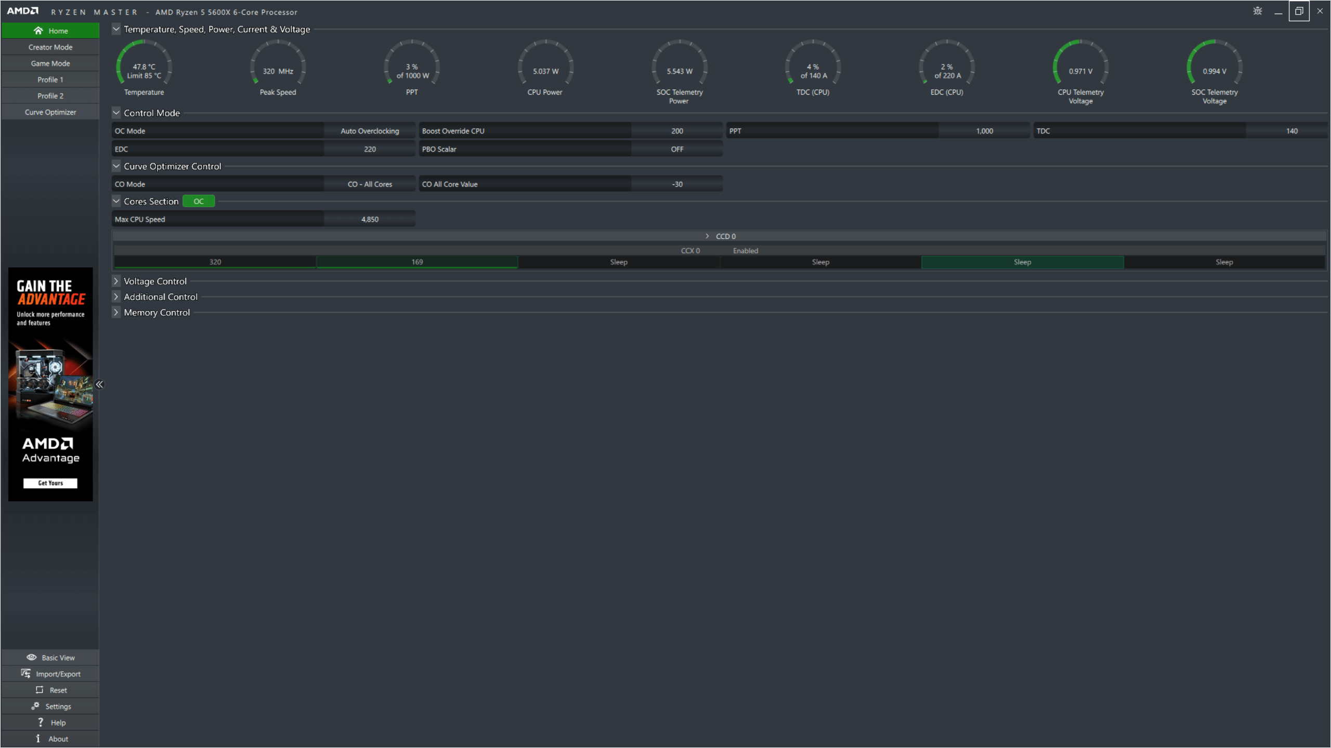Click the TDC value 140 field
This screenshot has height=748, width=1331.
[x=1287, y=131]
